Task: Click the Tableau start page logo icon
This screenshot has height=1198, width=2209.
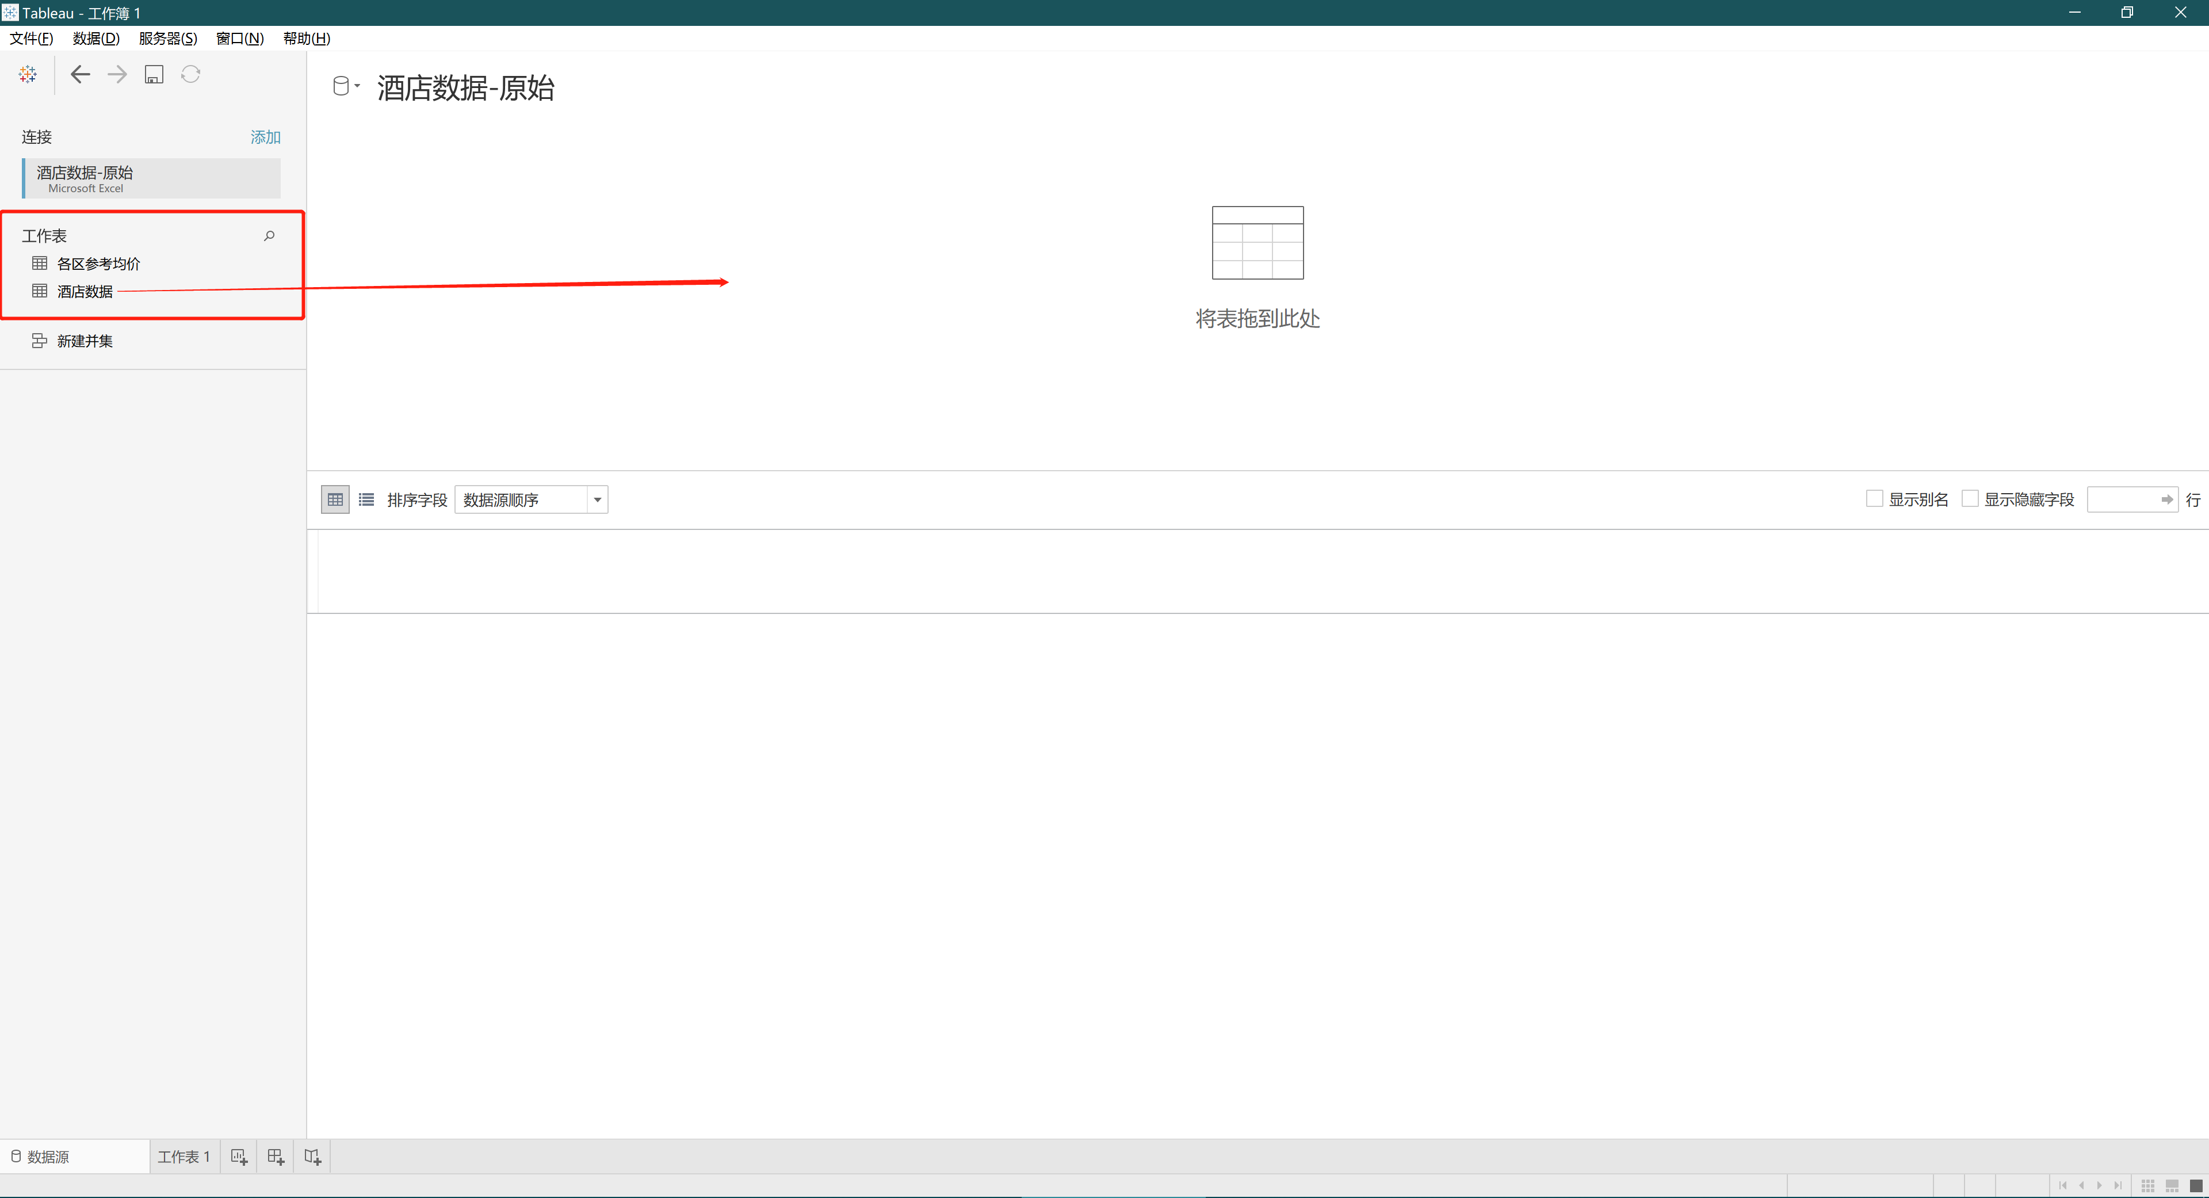Action: (28, 75)
